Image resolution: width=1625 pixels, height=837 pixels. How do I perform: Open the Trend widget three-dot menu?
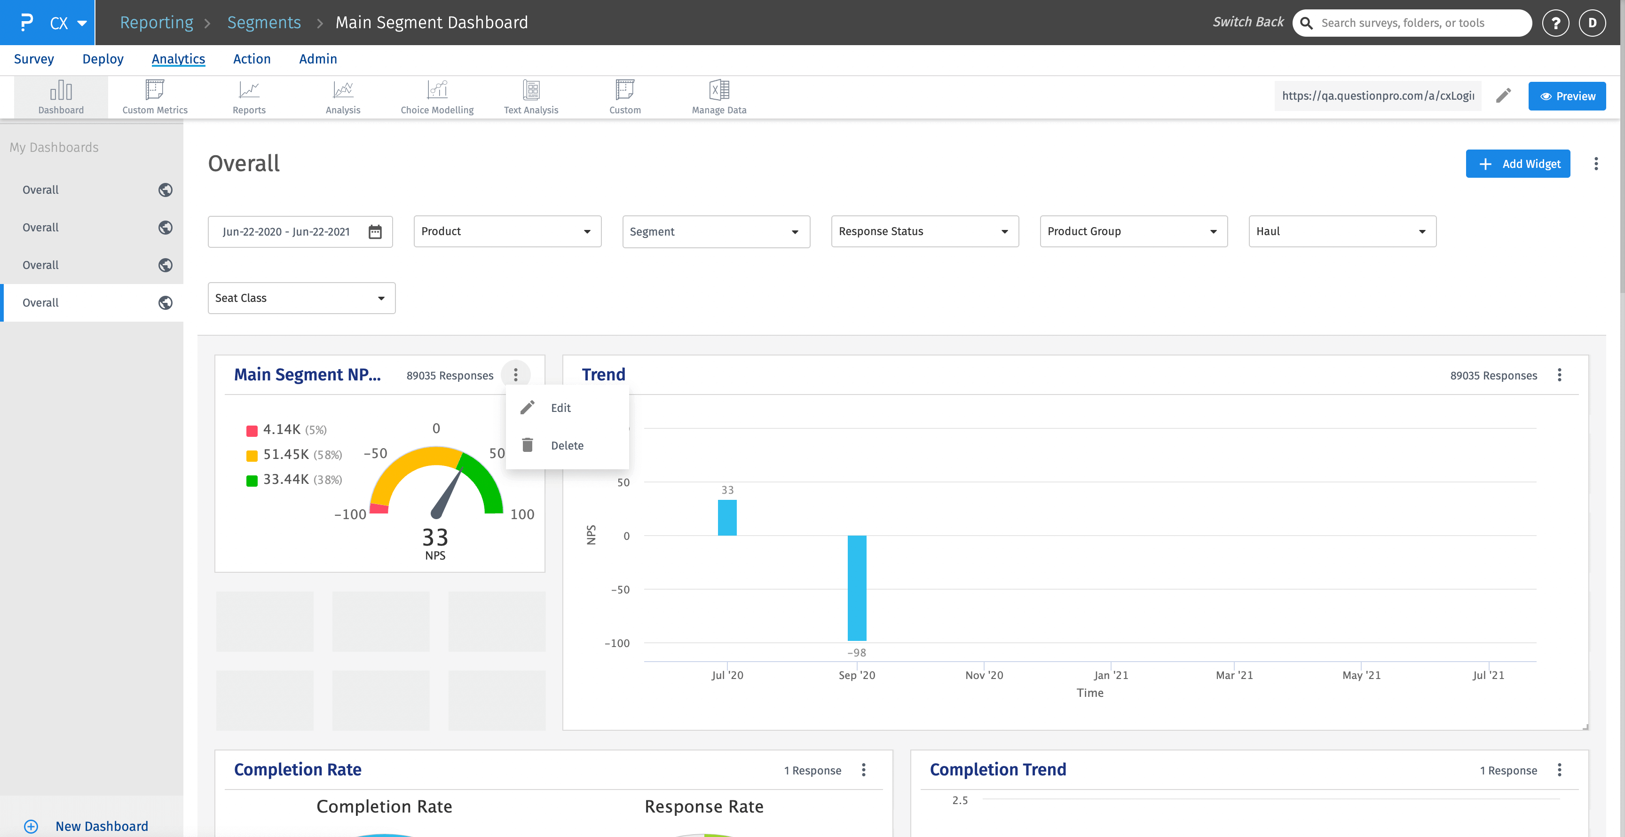point(1559,375)
